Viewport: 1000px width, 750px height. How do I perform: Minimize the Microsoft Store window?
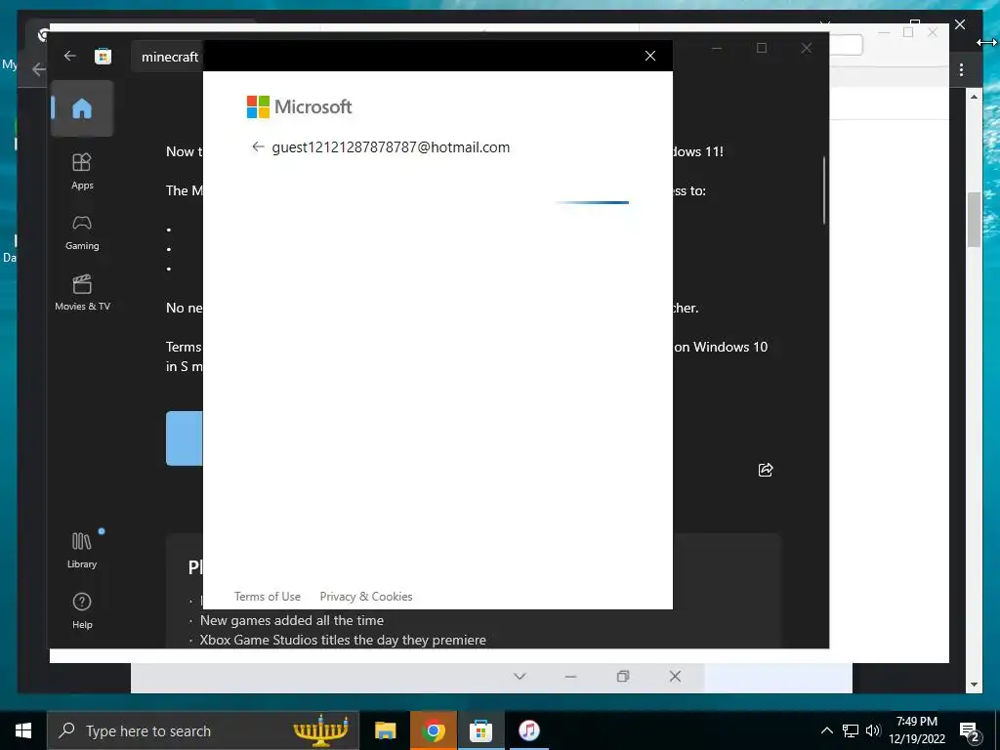(717, 48)
